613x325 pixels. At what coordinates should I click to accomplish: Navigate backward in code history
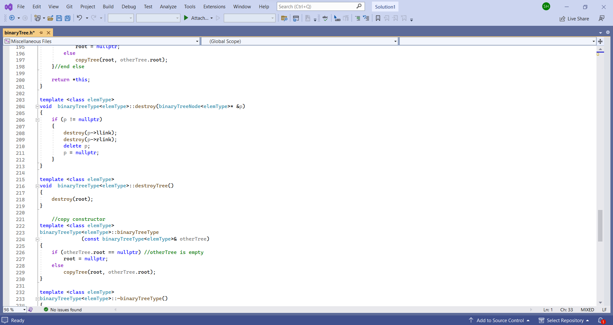pos(12,18)
